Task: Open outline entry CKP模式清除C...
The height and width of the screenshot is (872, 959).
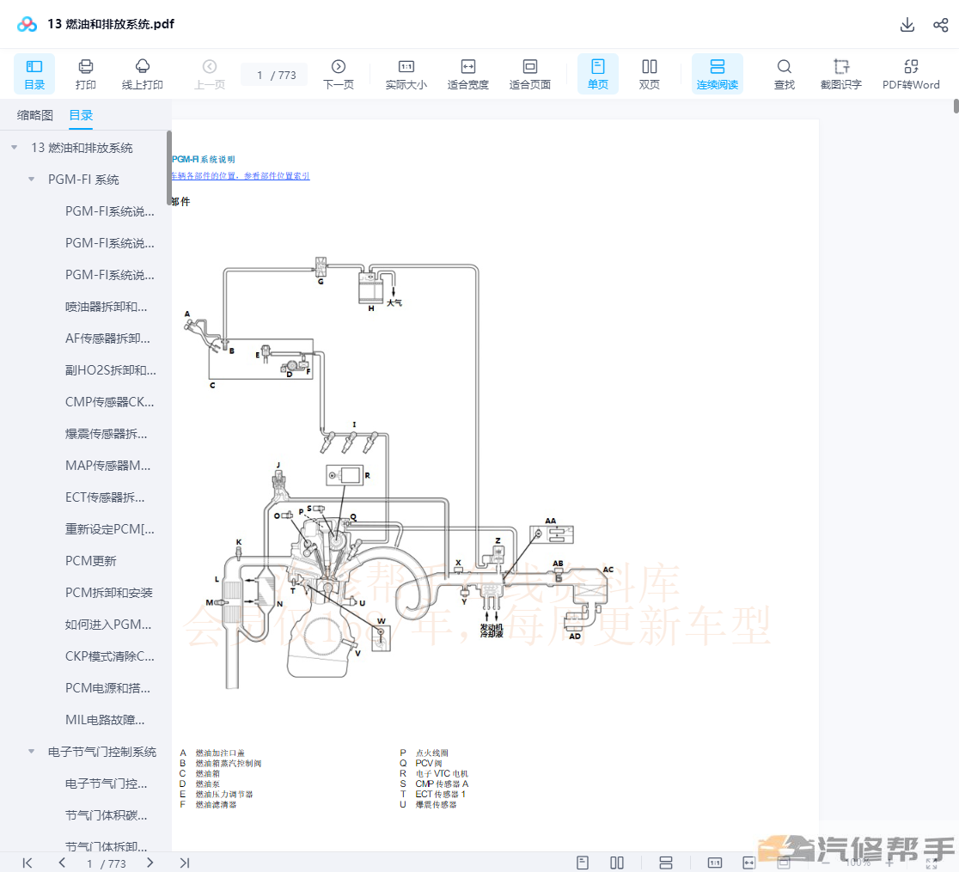Action: point(109,656)
